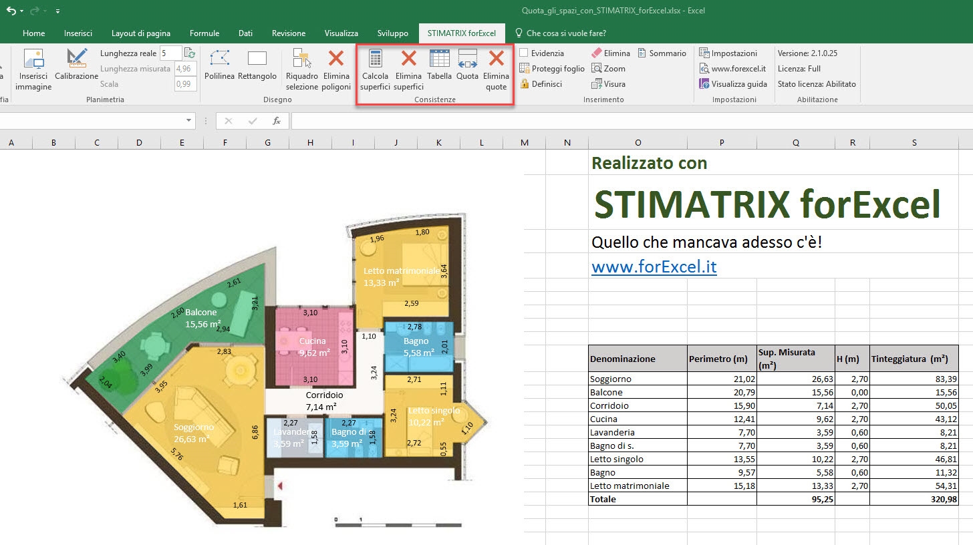Screen dimensions: 973x545
Task: Click the Lunghezza reale input field
Action: 170,53
